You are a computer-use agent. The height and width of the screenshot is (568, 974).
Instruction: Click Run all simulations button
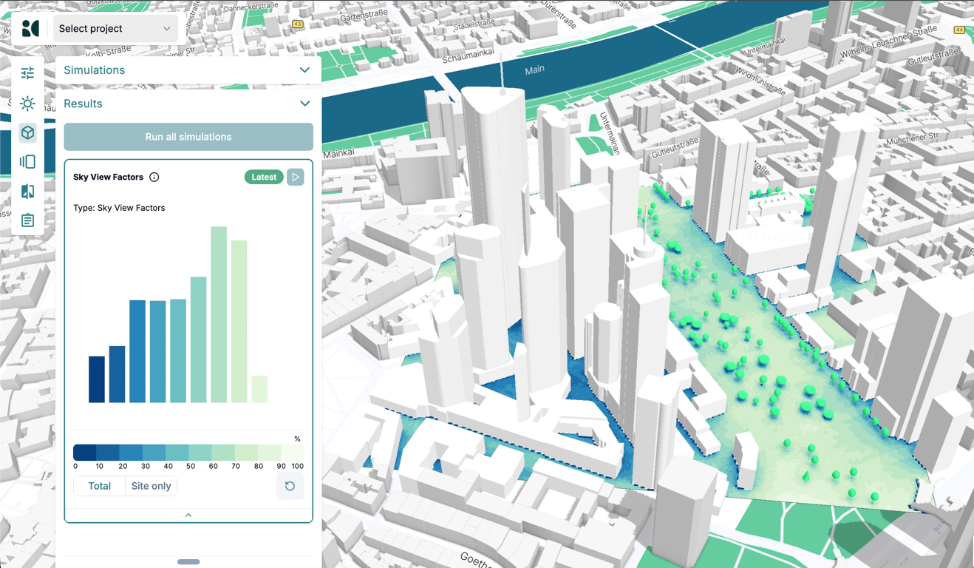188,137
